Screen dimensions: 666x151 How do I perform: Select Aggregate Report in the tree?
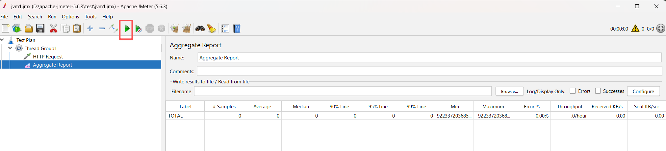[52, 65]
